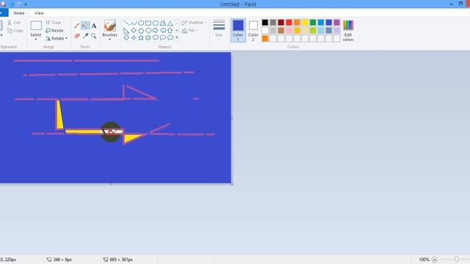Click the Brushes tool icon
The width and height of the screenshot is (470, 264).
coord(109,26)
